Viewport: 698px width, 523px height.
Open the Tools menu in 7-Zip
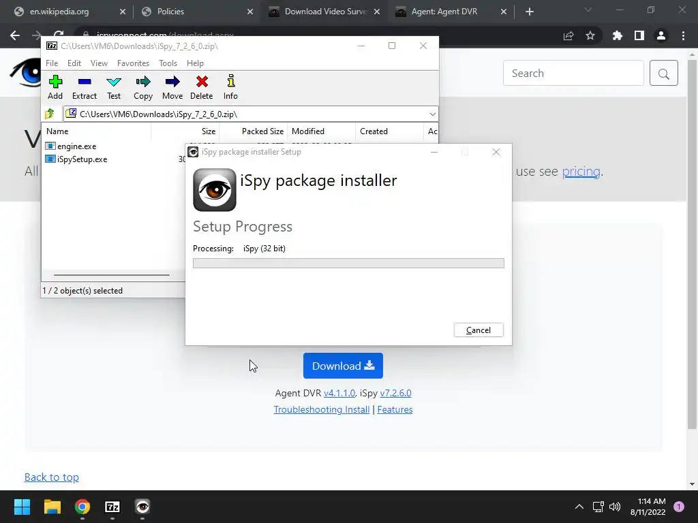pos(168,63)
